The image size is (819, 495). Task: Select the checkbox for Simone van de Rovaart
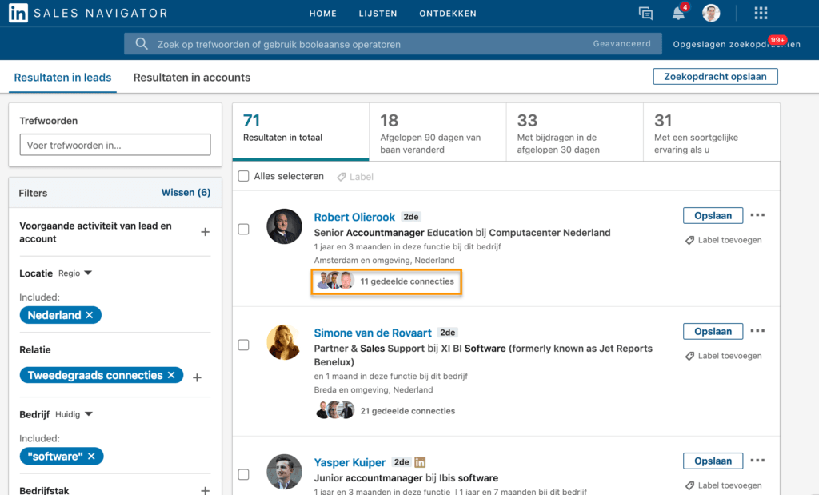click(x=243, y=345)
